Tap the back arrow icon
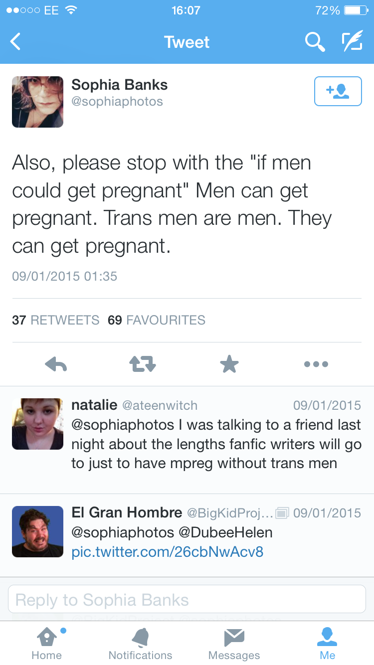 pyautogui.click(x=16, y=42)
